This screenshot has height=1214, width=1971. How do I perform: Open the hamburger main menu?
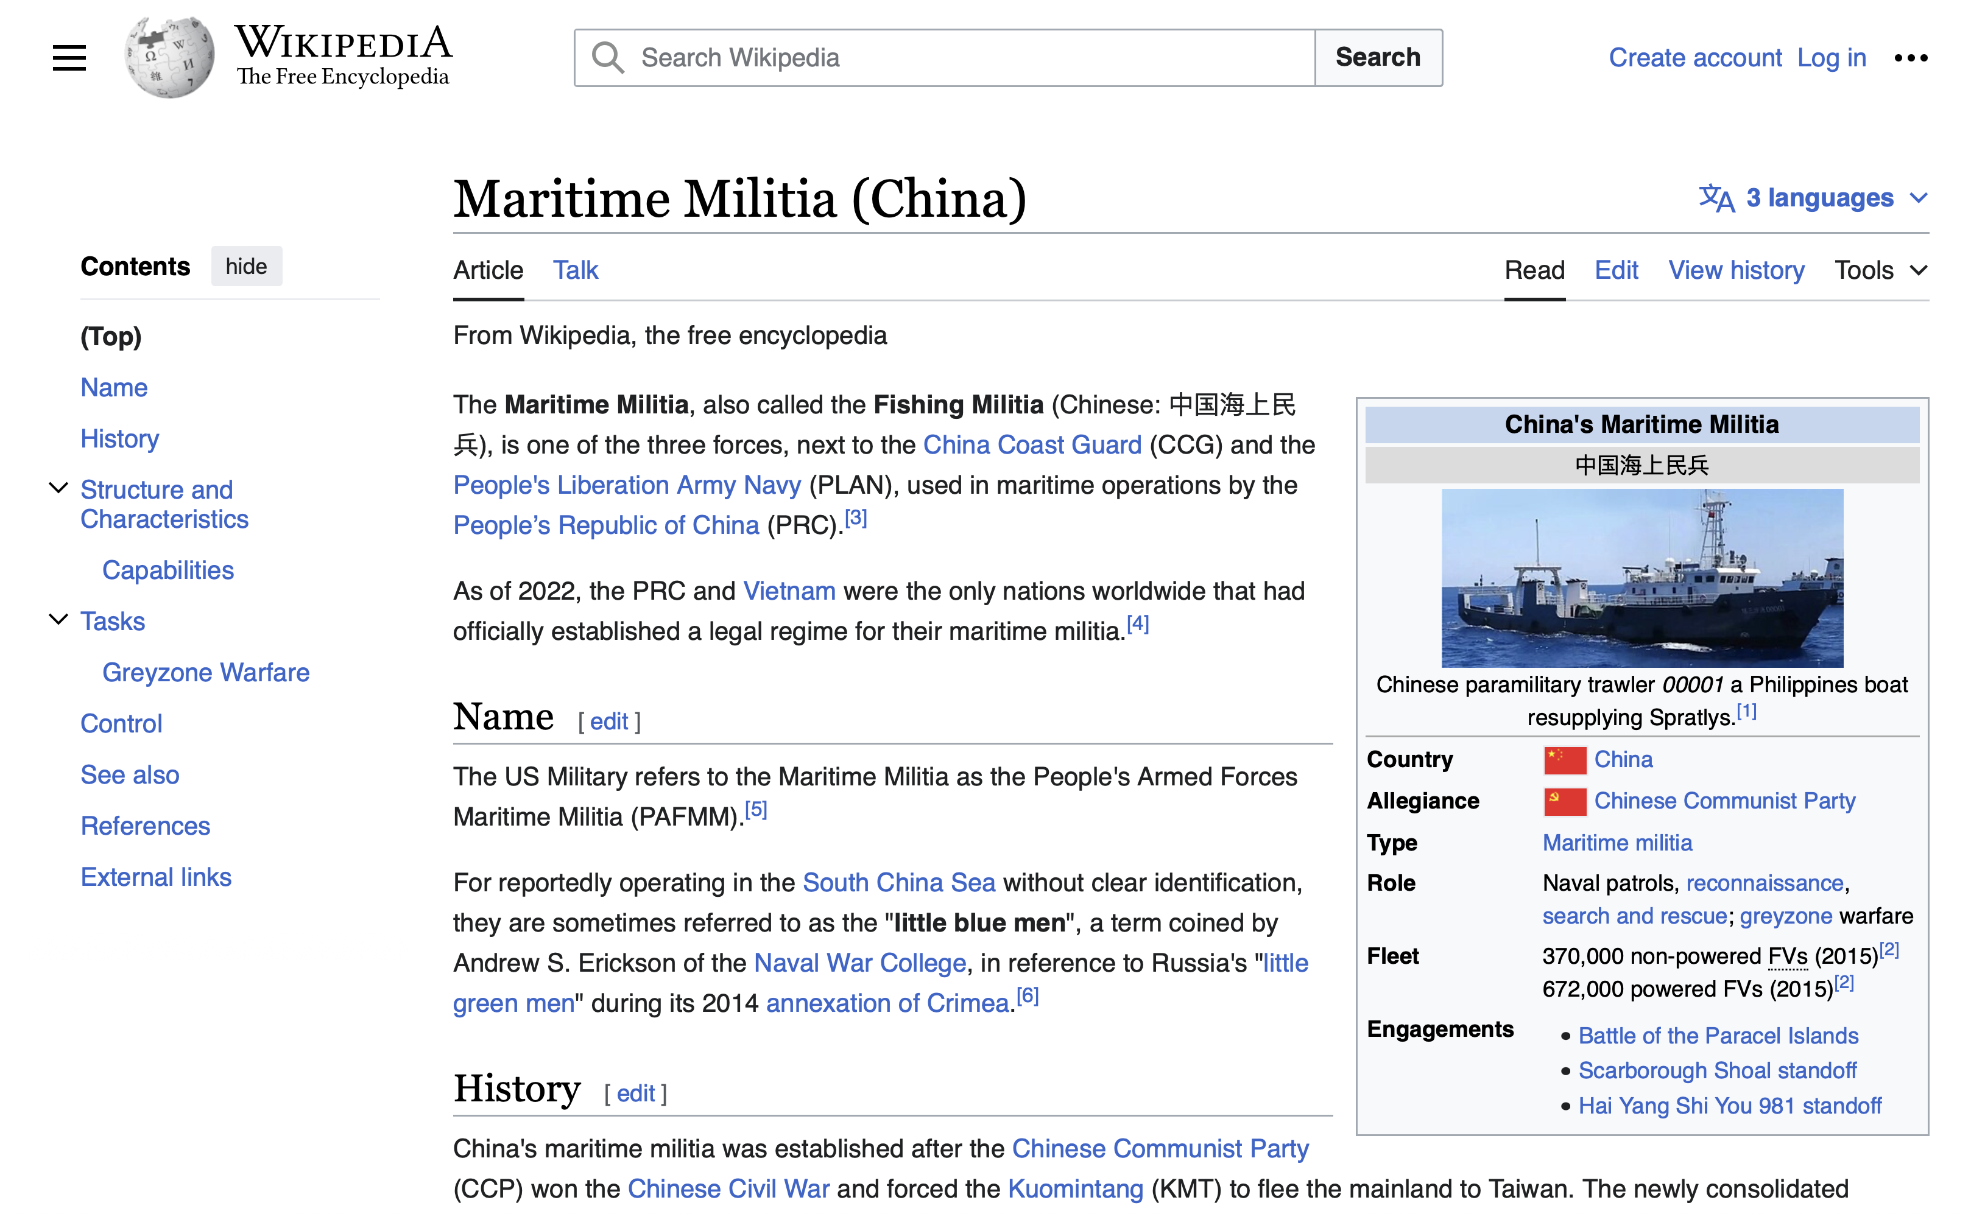tap(69, 57)
